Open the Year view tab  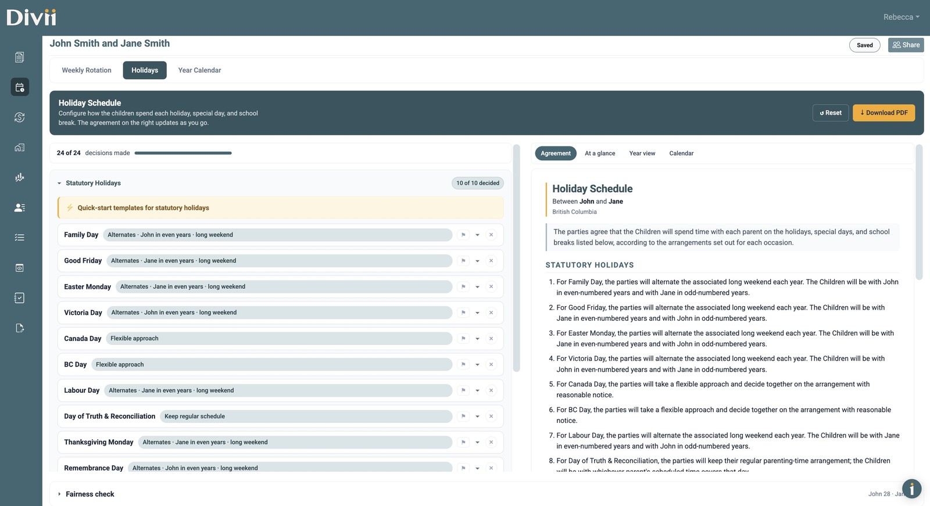[x=642, y=153]
